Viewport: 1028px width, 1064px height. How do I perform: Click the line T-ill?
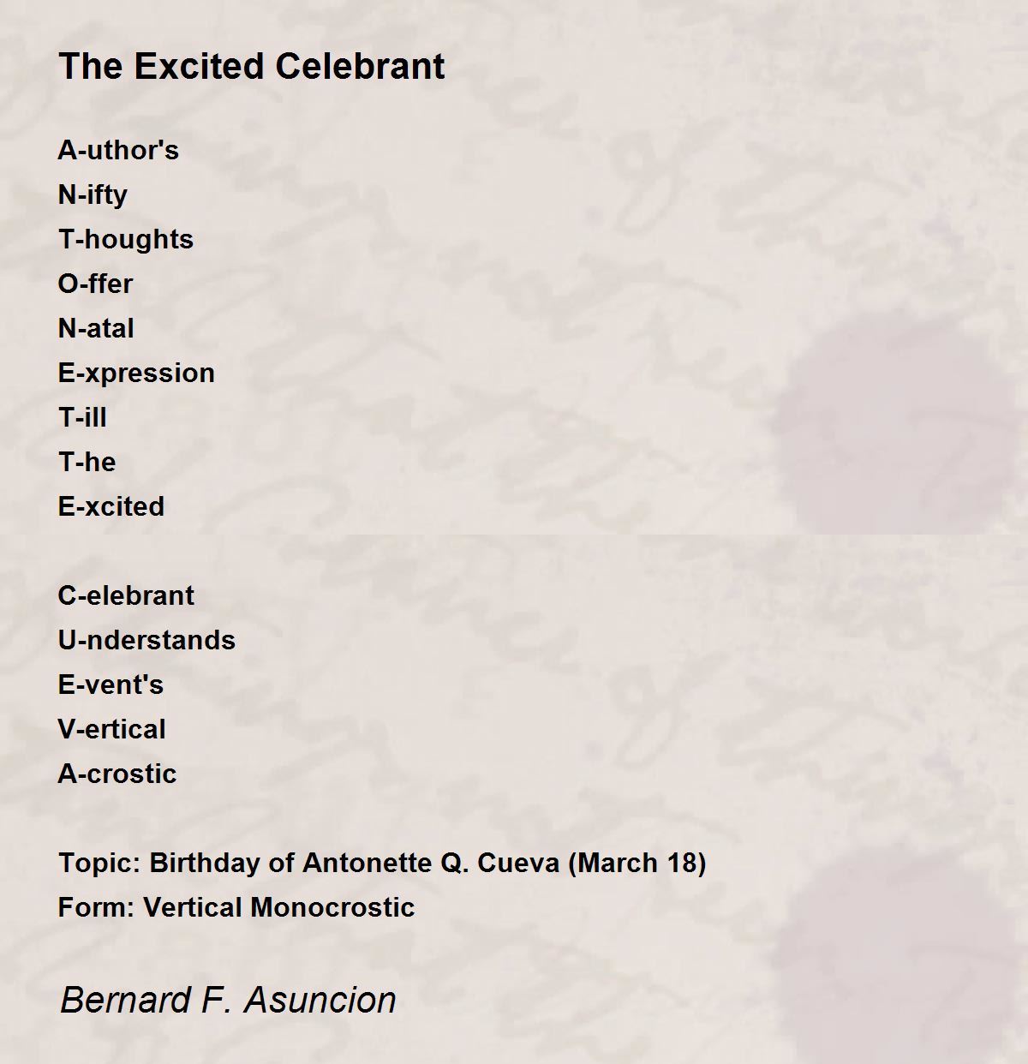tap(82, 417)
